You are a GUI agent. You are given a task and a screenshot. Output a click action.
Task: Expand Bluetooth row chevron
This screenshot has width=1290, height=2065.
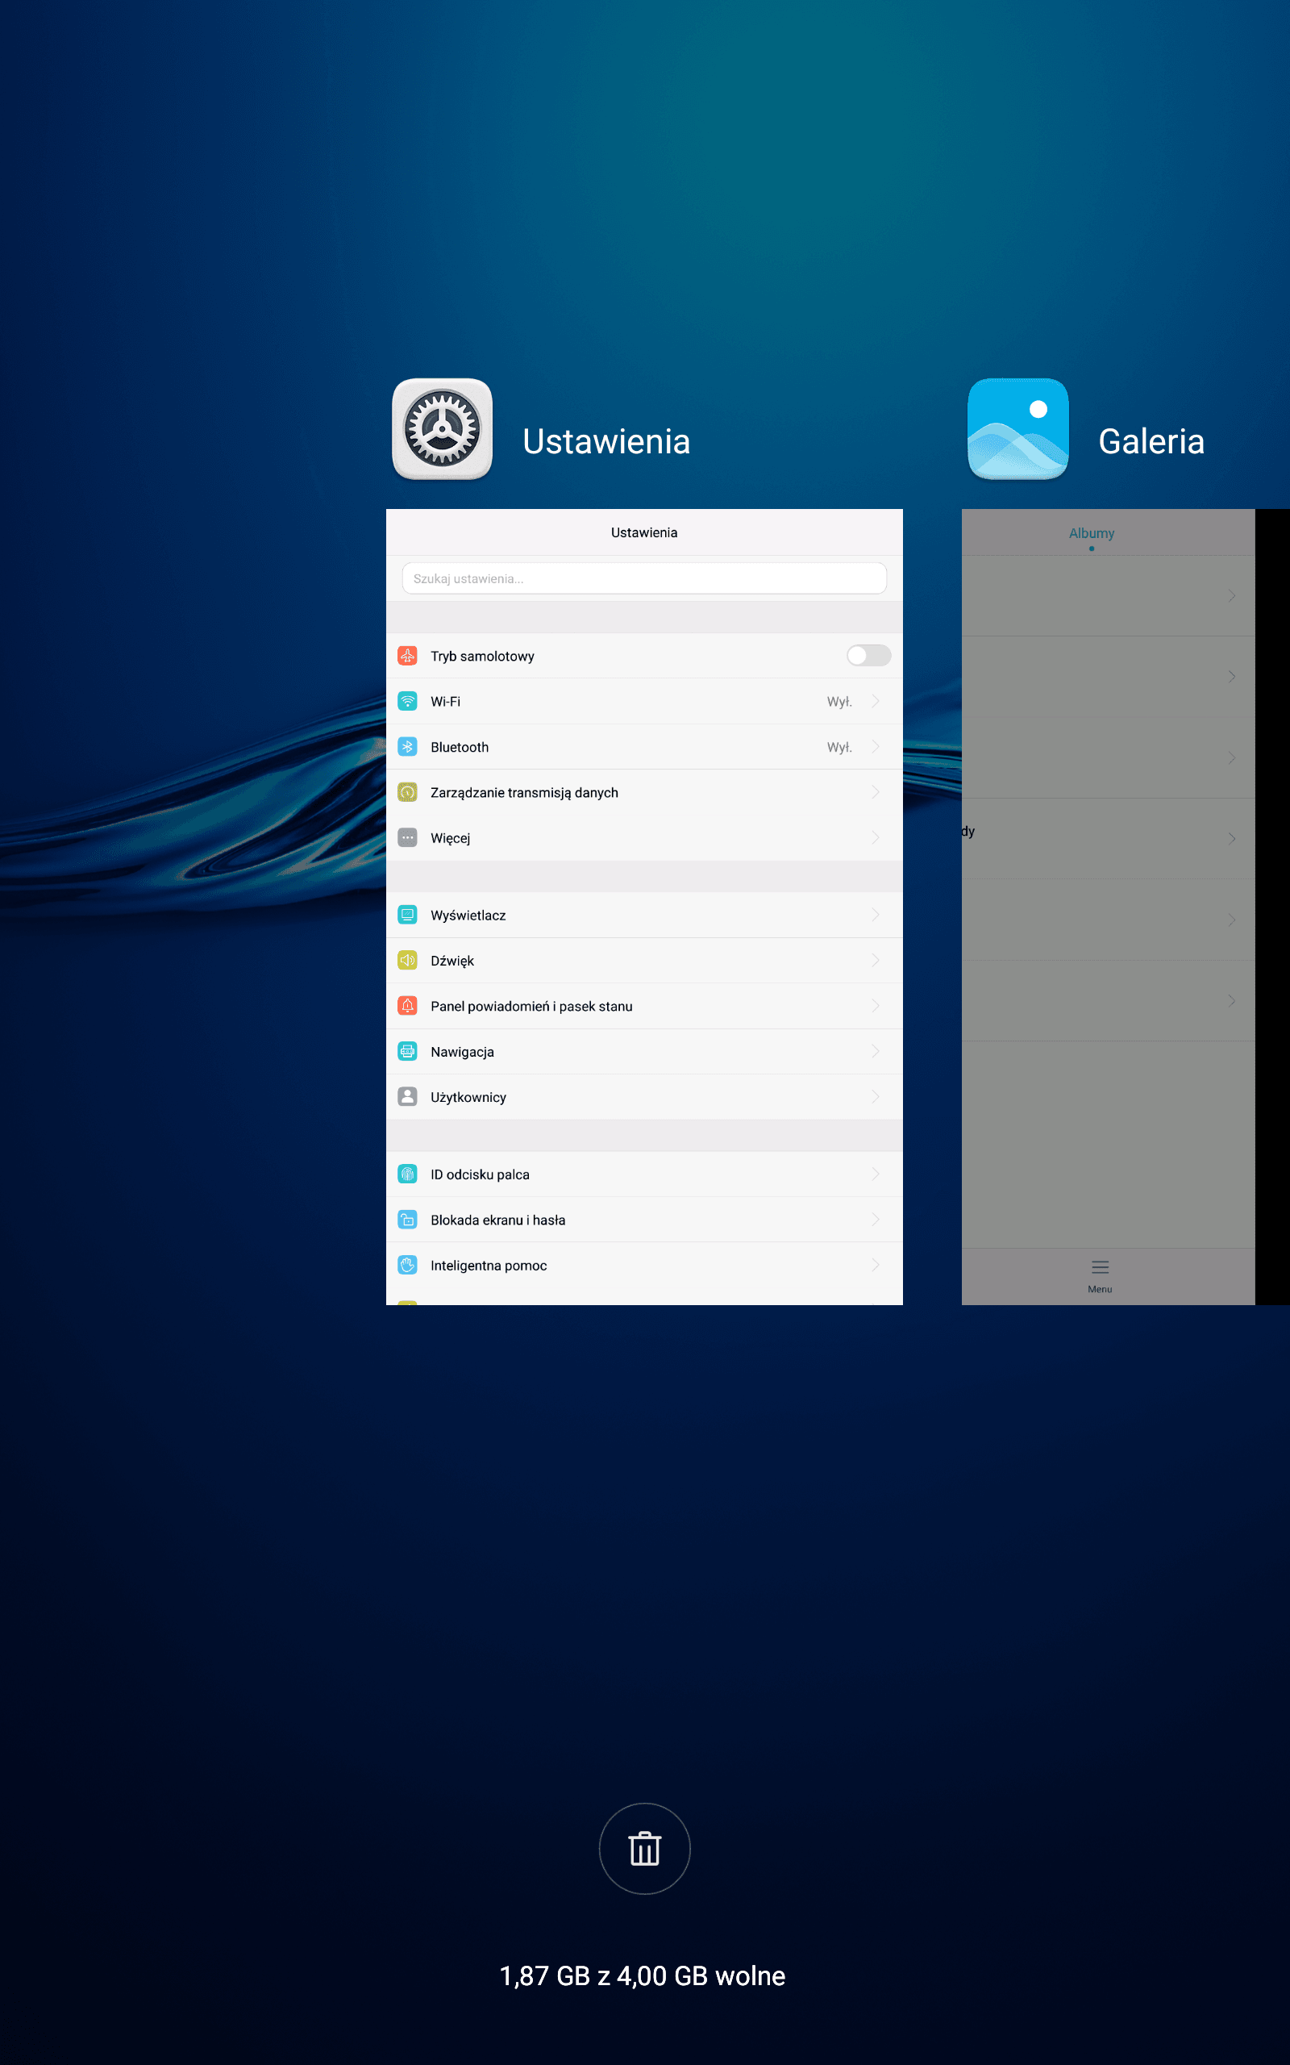pyautogui.click(x=876, y=747)
